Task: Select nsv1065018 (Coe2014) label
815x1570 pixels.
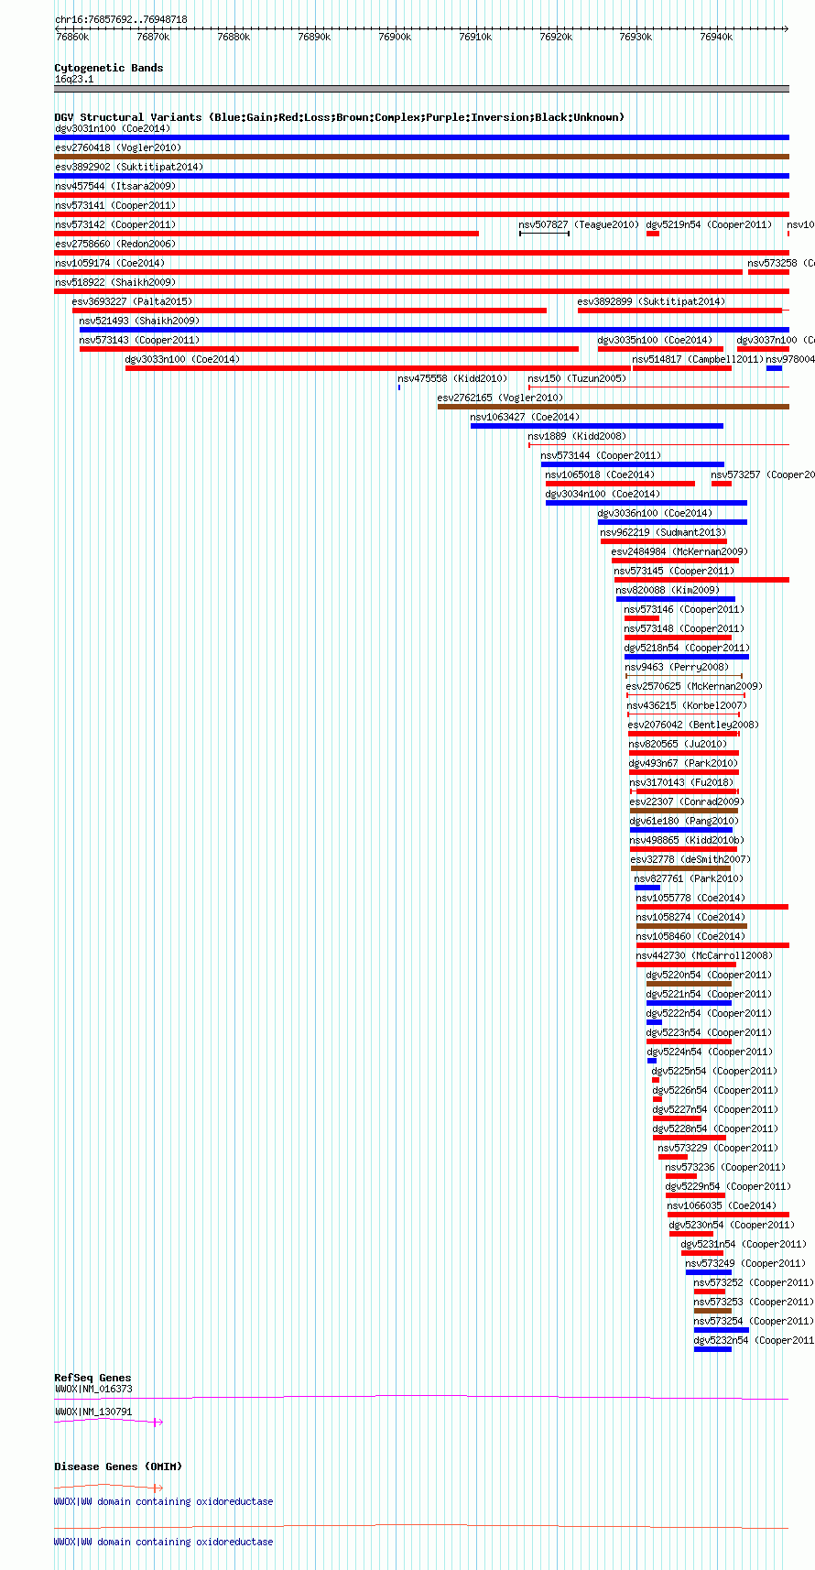Action: pos(601,474)
